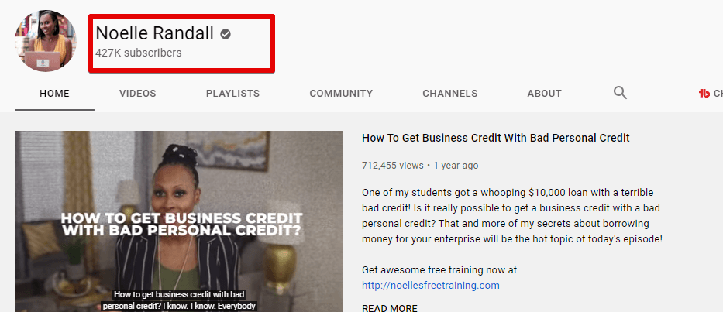Go to the PLAYLISTS tab
The width and height of the screenshot is (723, 312).
point(232,94)
